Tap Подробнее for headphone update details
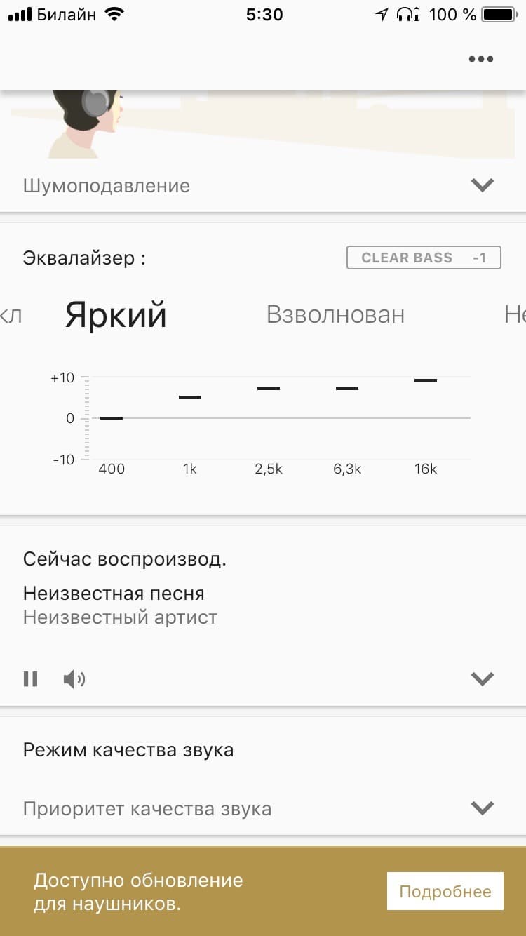This screenshot has height=936, width=526. pyautogui.click(x=445, y=891)
